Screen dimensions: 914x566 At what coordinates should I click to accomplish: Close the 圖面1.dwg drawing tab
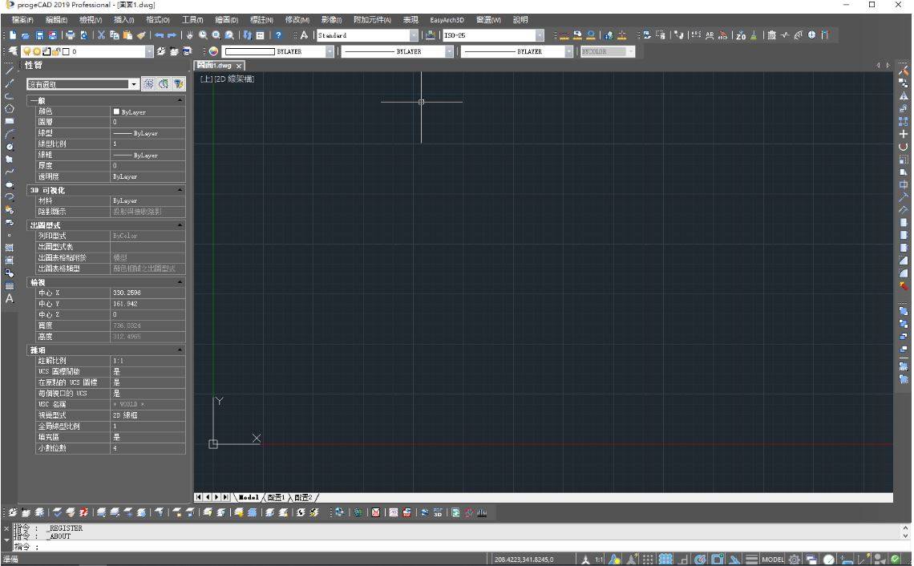tap(238, 66)
